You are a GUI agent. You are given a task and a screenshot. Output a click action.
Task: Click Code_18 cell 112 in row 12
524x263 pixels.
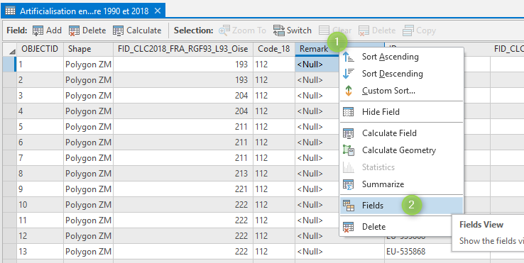[x=273, y=236]
